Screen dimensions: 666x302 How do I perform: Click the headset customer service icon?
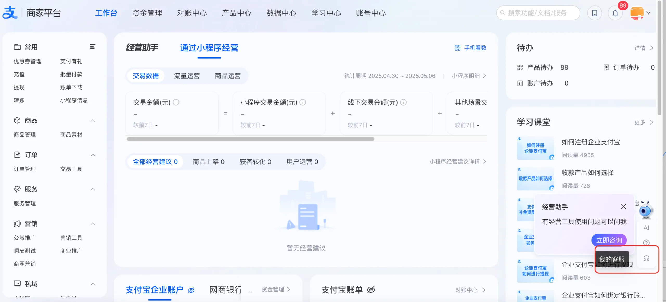[646, 258]
